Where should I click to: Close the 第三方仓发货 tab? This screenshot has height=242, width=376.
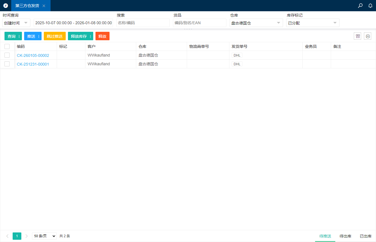coord(44,6)
